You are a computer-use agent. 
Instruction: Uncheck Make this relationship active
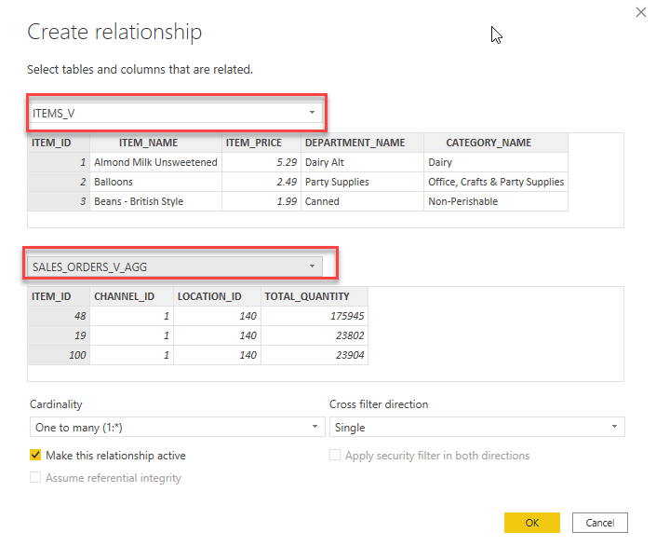[x=35, y=456]
